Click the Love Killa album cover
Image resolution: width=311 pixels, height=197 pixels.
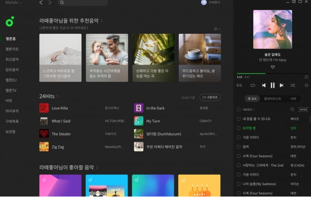(44, 108)
